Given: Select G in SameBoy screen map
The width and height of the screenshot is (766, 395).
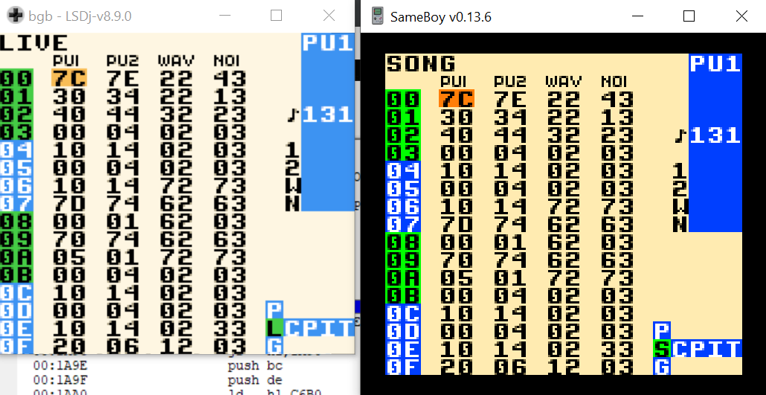Looking at the screenshot, I should coord(662,367).
